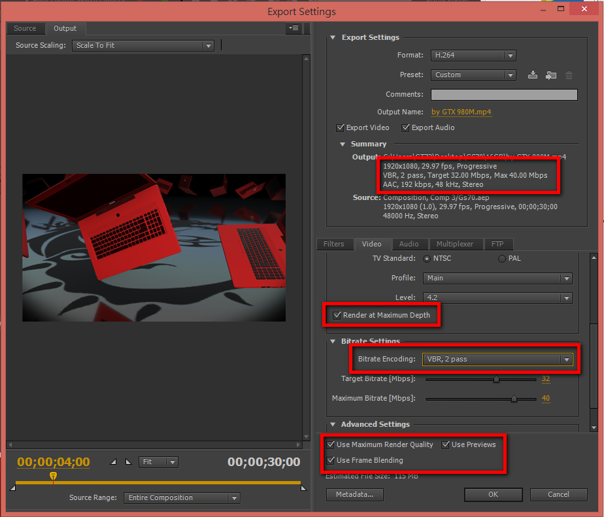This screenshot has width=604, height=517.
Task: Toggle Use Maximum Render Quality
Action: (x=331, y=444)
